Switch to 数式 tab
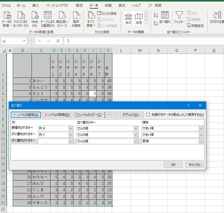The height and width of the screenshot is (213, 224). click(x=79, y=6)
